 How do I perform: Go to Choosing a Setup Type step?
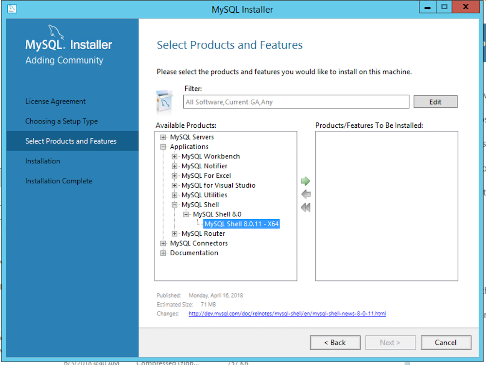point(61,121)
